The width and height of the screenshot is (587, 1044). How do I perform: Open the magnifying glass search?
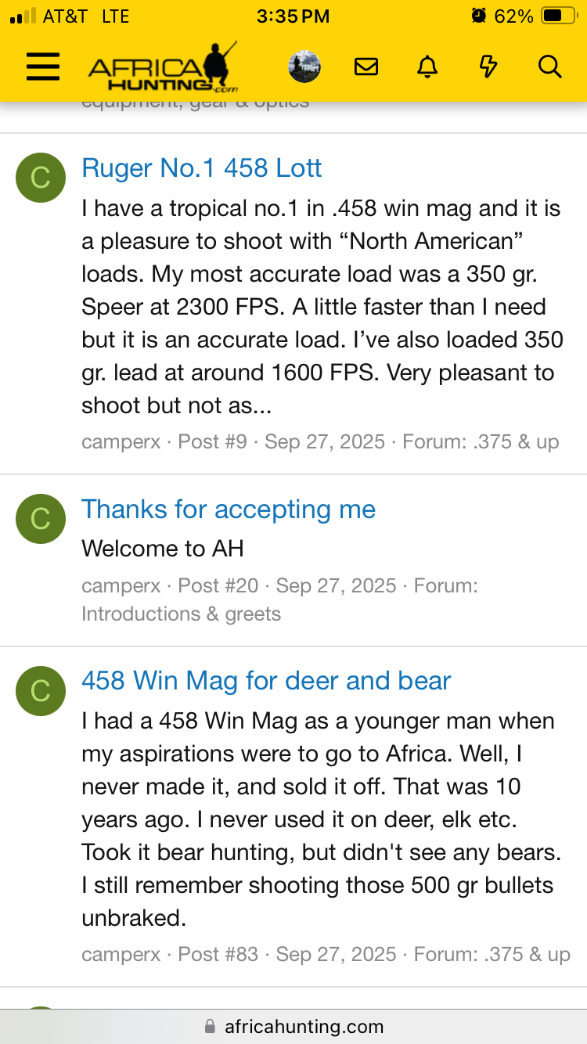pos(550,67)
